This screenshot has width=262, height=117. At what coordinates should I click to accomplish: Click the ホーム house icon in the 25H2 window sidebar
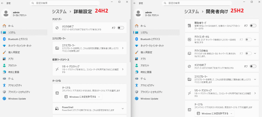tap(136, 26)
